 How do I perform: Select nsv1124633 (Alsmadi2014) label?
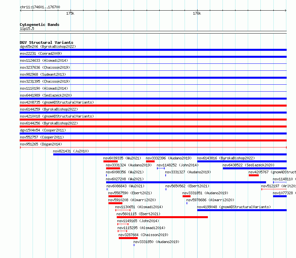pos(44,60)
